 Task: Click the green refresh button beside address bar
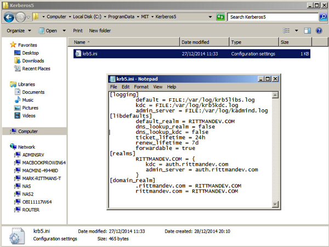tap(220, 17)
